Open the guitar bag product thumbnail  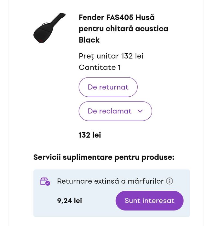[49, 28]
